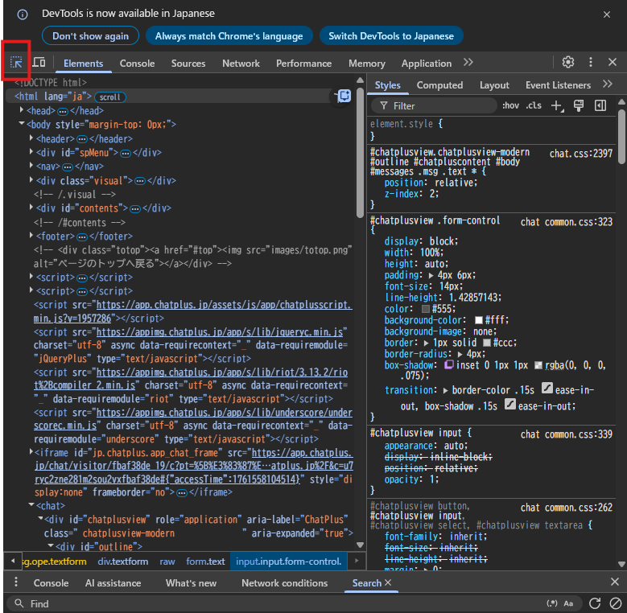Click the computed styles sidebar toggle icon

600,105
